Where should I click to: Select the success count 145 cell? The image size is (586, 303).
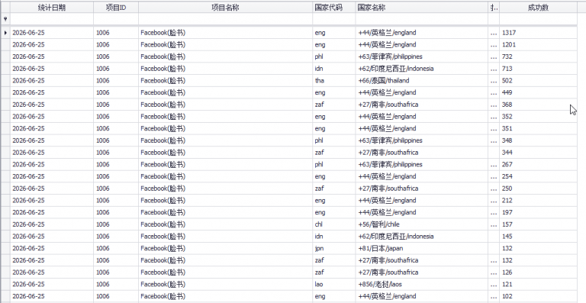pyautogui.click(x=538, y=237)
